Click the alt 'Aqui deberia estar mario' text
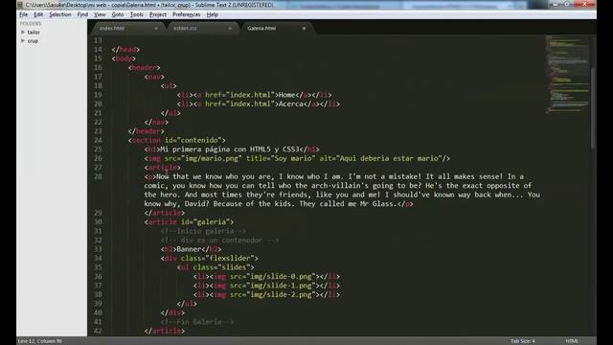The width and height of the screenshot is (613, 345). (x=389, y=158)
